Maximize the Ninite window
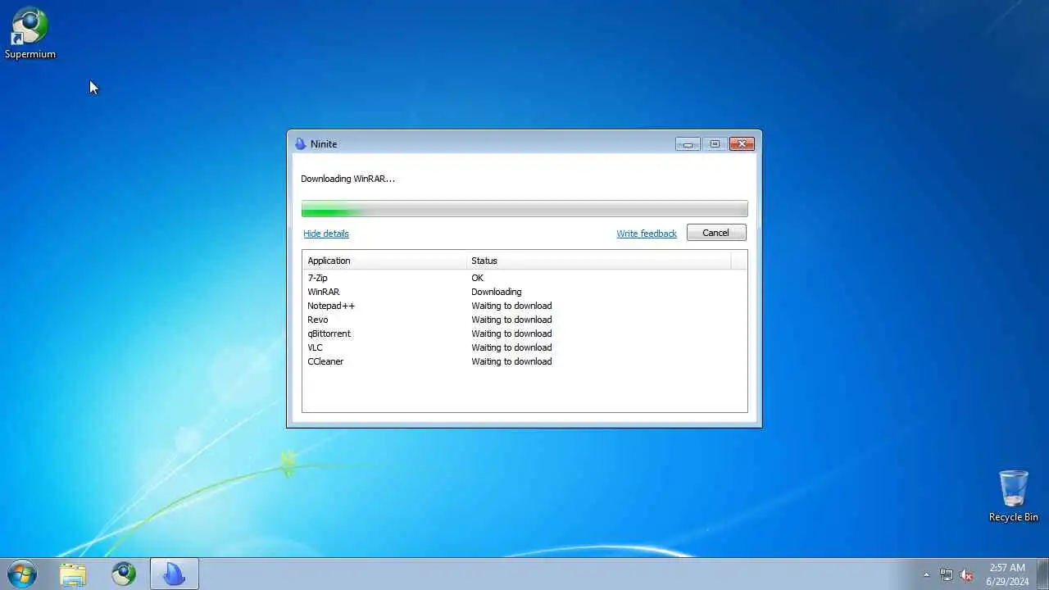The width and height of the screenshot is (1049, 590). 714,144
